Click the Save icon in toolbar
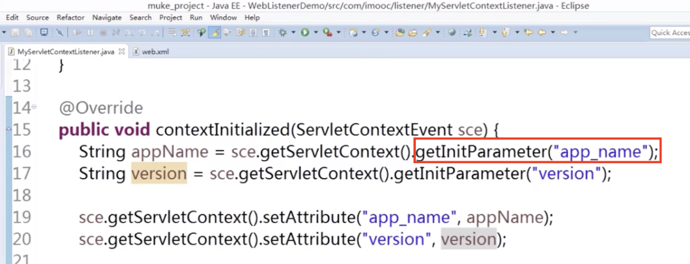690x264 pixels. (15, 33)
